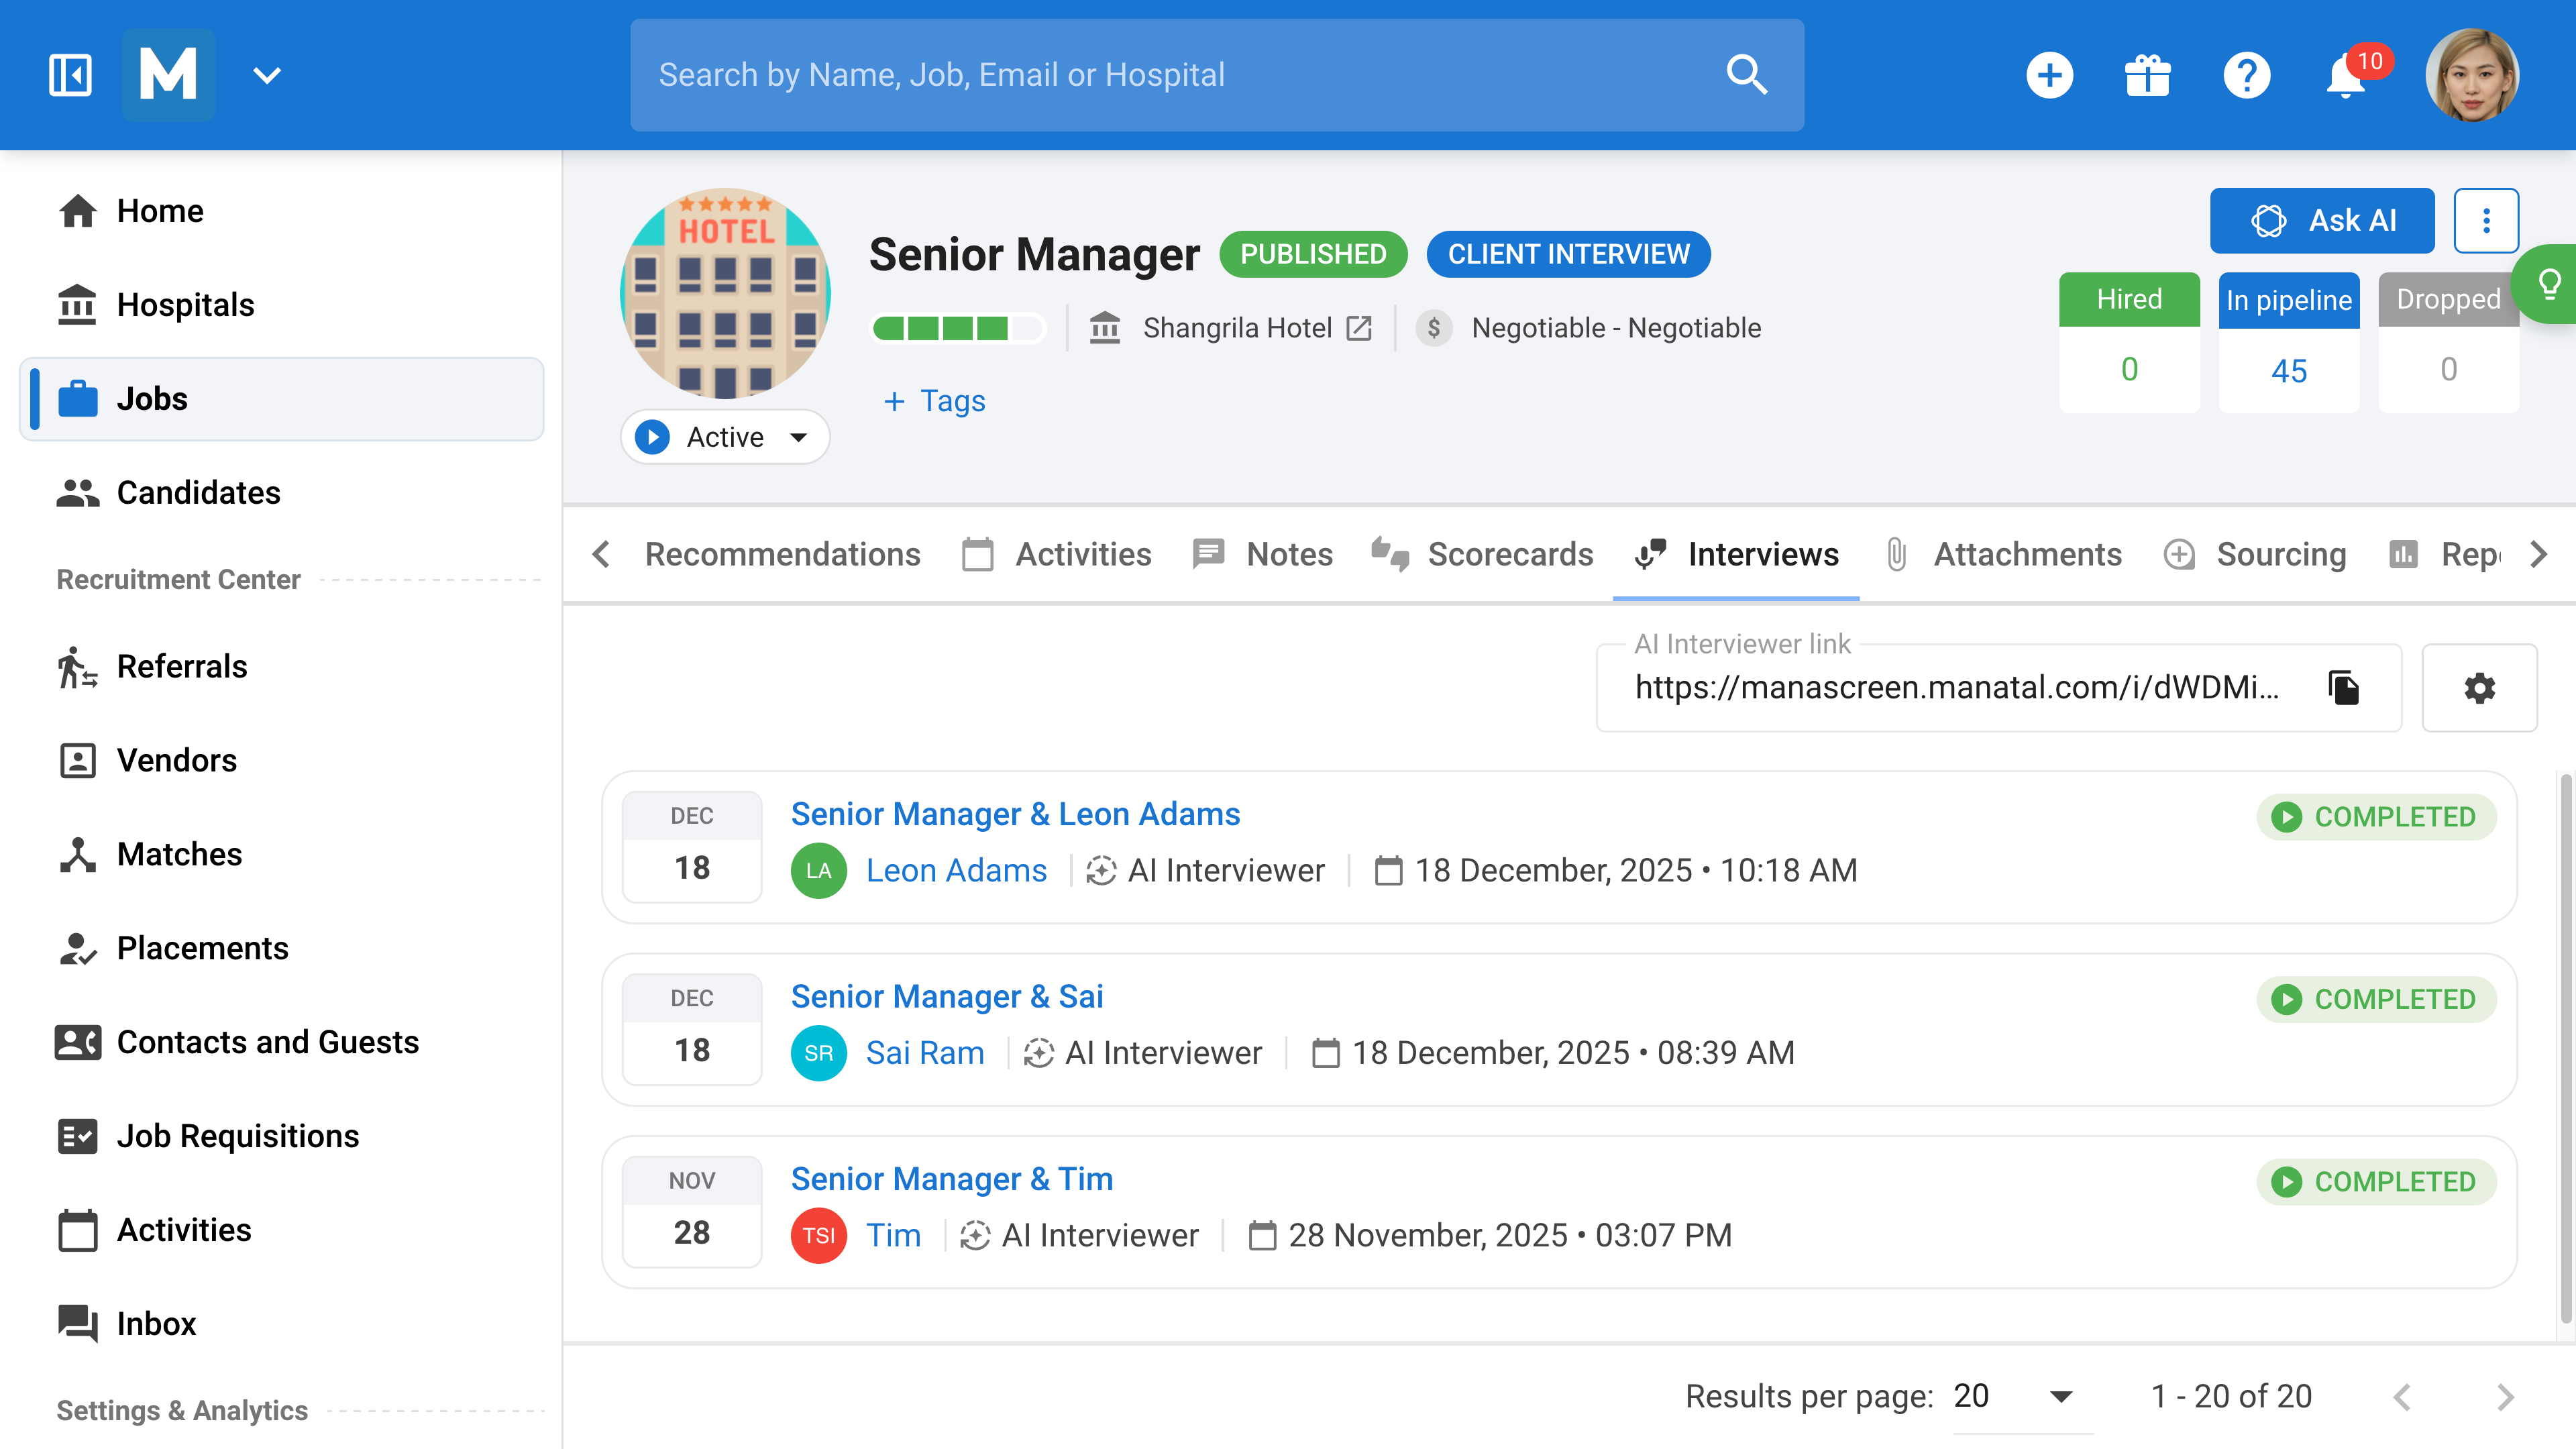The width and height of the screenshot is (2576, 1449).
Task: Open the Leon Adams candidate link
Action: [x=956, y=870]
